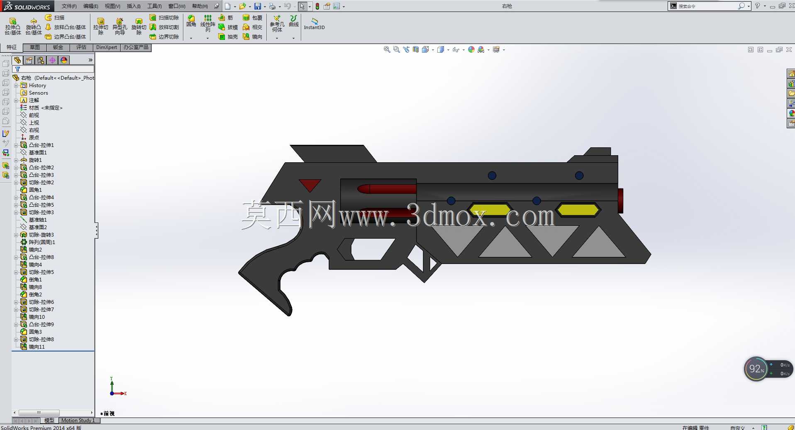The image size is (795, 430).
Task: Open the 圆角 fillet dropdown arrow
Action: [191, 38]
